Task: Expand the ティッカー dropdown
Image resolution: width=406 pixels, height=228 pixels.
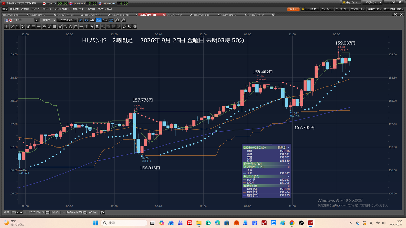Action: [327, 9]
